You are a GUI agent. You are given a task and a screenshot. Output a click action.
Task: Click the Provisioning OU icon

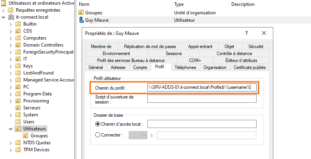(18, 101)
